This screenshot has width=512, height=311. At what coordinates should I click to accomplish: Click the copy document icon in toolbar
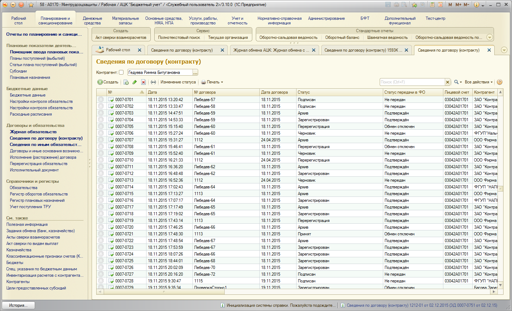(126, 82)
